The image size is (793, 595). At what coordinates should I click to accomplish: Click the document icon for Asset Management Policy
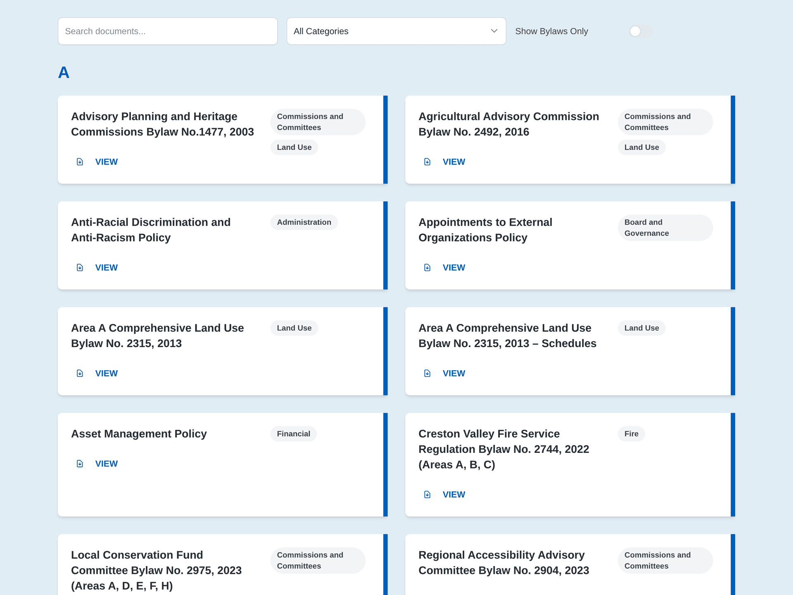pos(80,464)
